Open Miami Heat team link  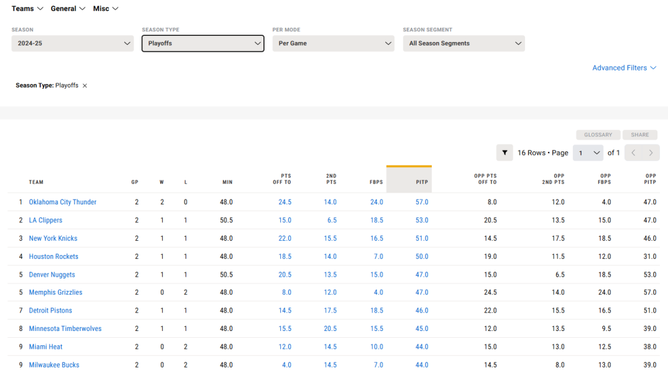pos(46,346)
